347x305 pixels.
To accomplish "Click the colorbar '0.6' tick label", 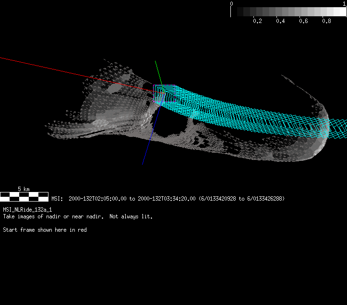I will 303,21.
